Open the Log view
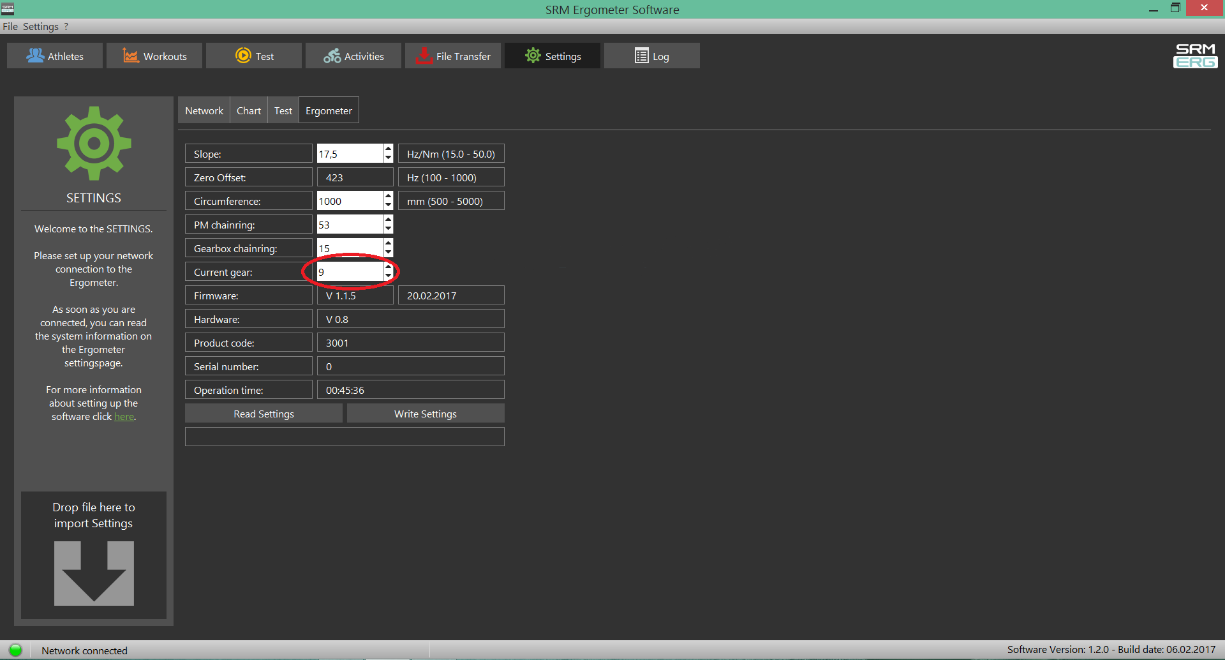The image size is (1225, 660). [651, 56]
